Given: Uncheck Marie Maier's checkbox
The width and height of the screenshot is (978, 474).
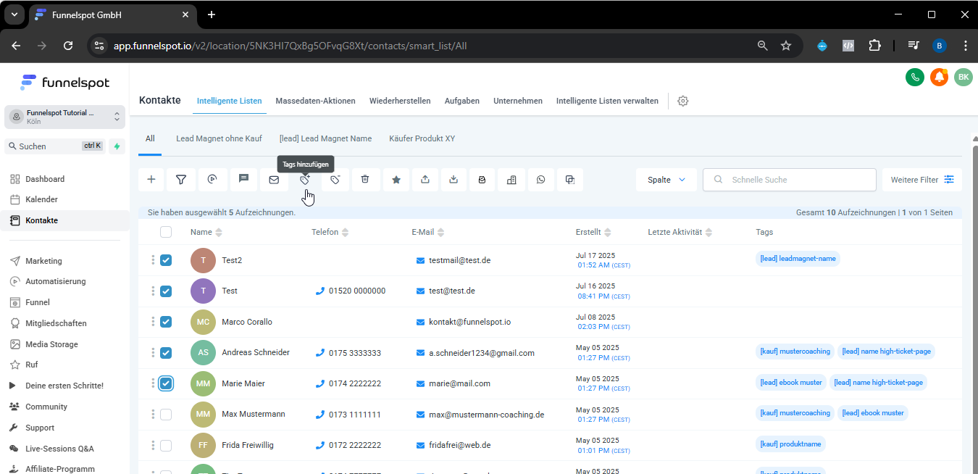Looking at the screenshot, I should 166,383.
